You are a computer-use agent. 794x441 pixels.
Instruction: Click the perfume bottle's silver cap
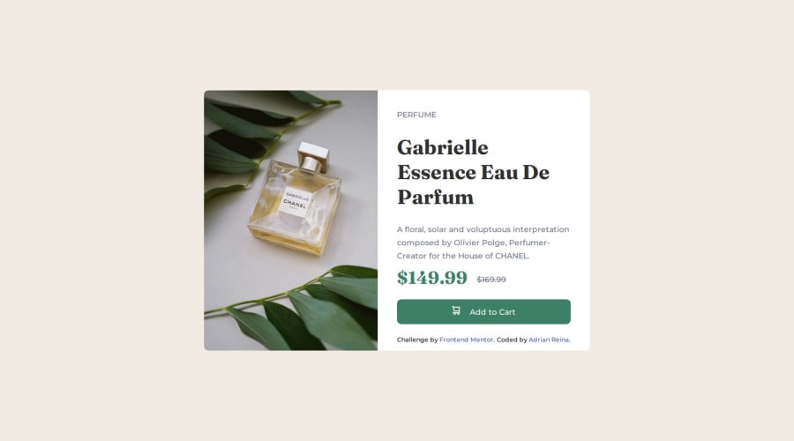coord(314,154)
